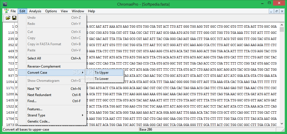
Task: Open the Help menu
Action: [91, 11]
